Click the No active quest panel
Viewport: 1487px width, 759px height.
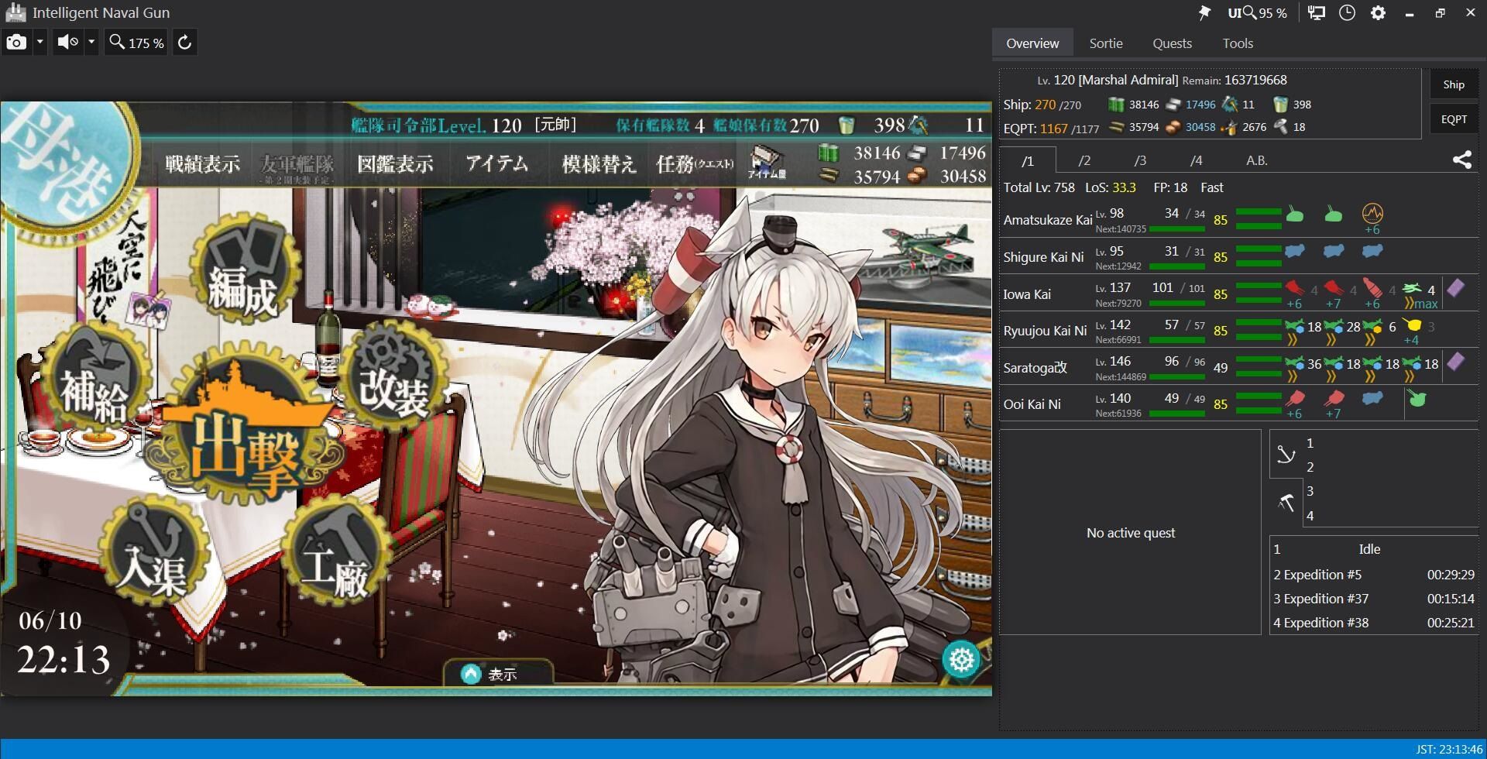1130,532
